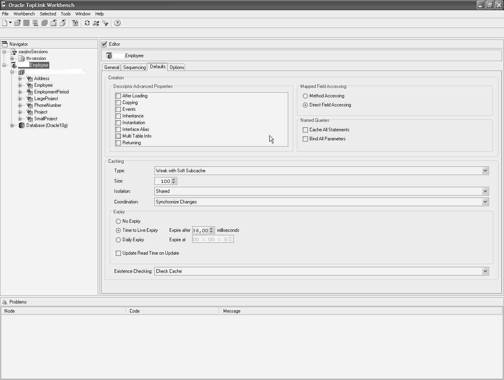Click the Message column header in Problems
The image size is (504, 380).
pos(361,311)
